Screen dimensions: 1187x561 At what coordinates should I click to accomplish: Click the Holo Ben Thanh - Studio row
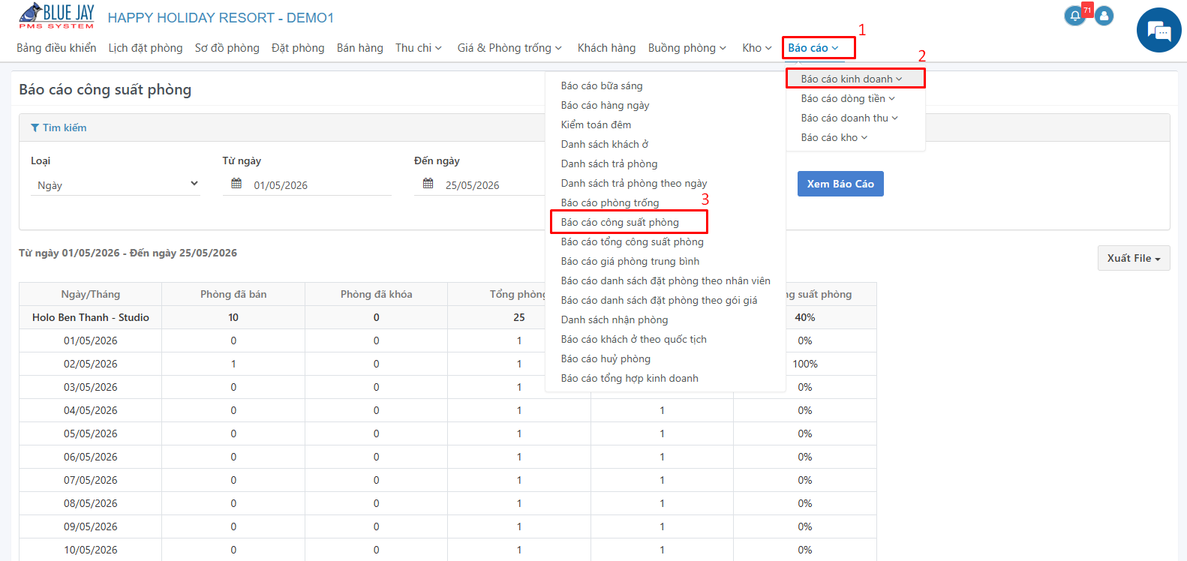447,317
